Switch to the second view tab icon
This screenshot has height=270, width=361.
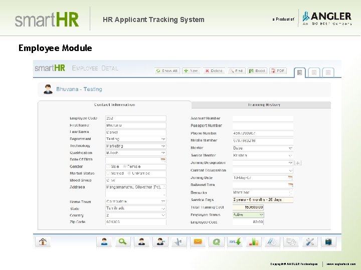[314, 72]
